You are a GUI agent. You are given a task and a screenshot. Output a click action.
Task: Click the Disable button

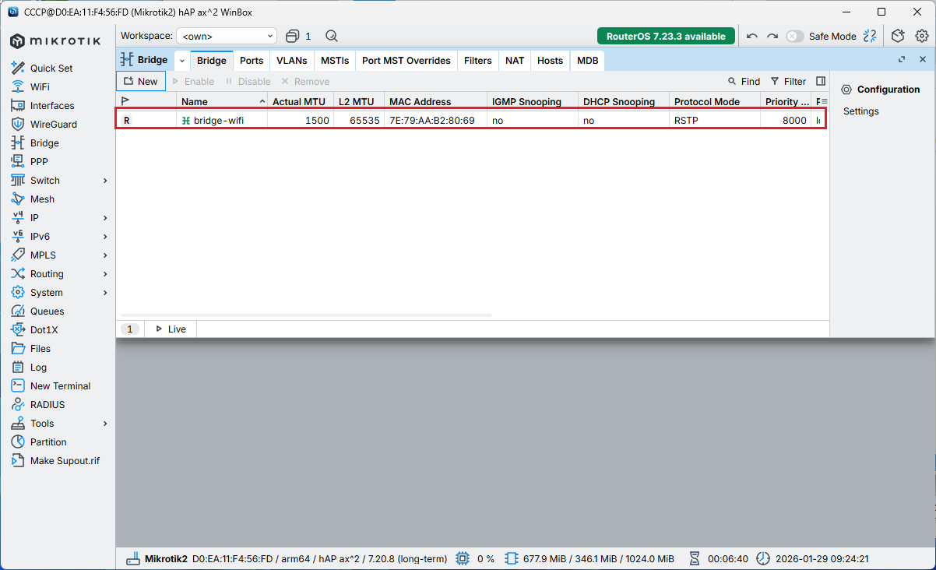[x=248, y=81]
